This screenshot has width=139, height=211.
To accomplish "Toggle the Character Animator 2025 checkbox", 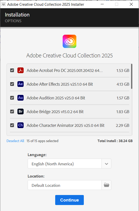I will pos(12,125).
